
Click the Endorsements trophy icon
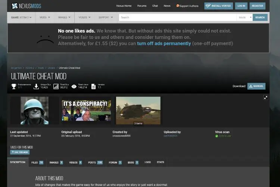click(14, 86)
